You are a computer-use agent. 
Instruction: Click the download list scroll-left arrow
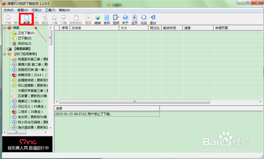(56, 101)
